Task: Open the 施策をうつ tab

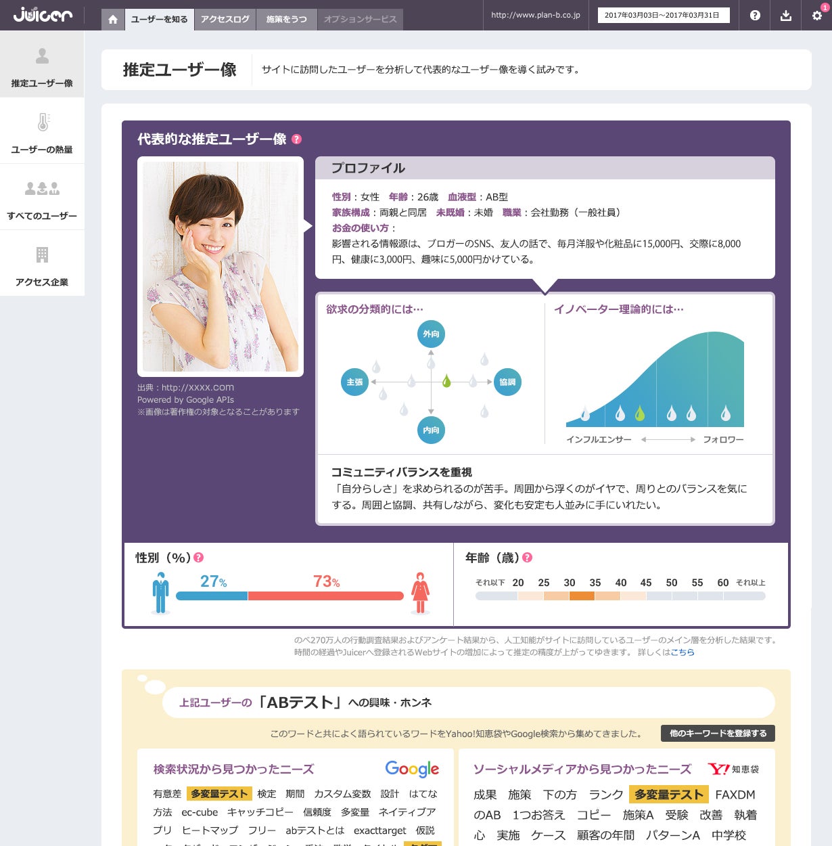Action: click(287, 20)
